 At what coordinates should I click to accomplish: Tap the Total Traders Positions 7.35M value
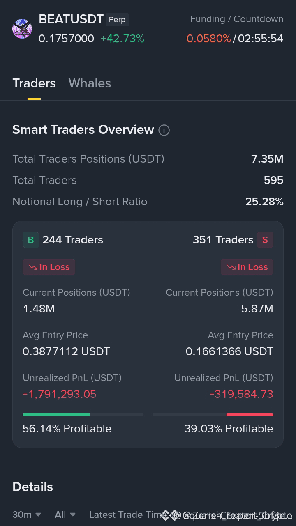click(267, 159)
